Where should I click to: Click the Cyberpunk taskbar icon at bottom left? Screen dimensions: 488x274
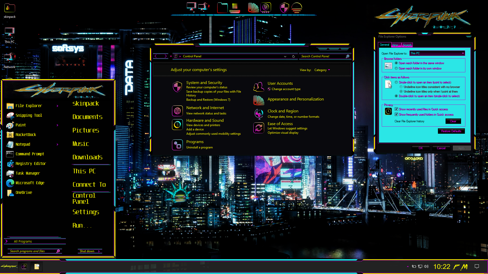pos(9,266)
